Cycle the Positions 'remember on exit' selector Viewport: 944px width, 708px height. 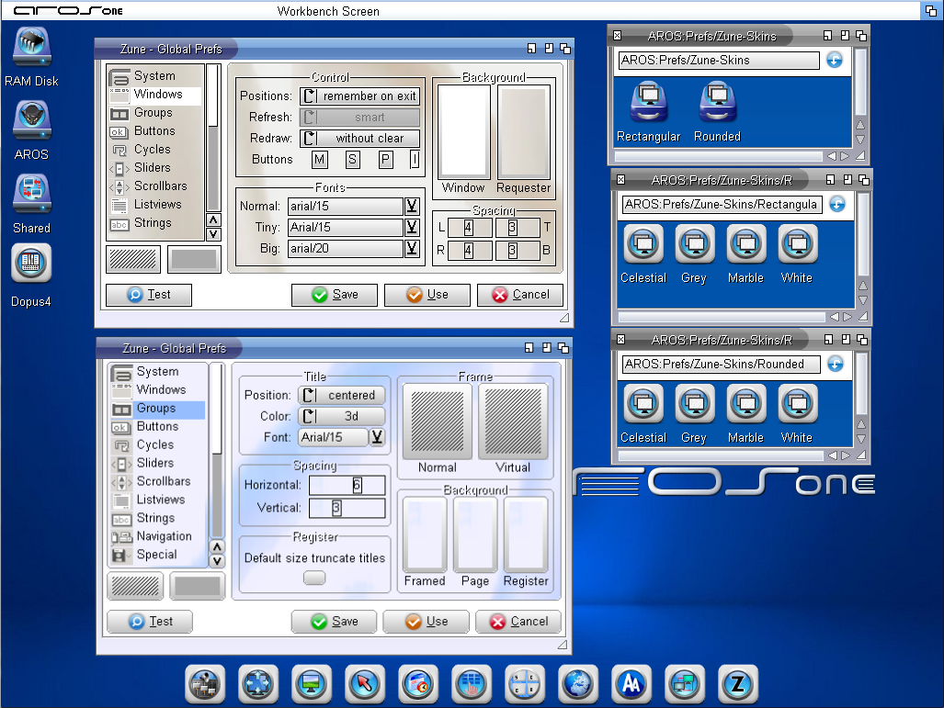359,96
